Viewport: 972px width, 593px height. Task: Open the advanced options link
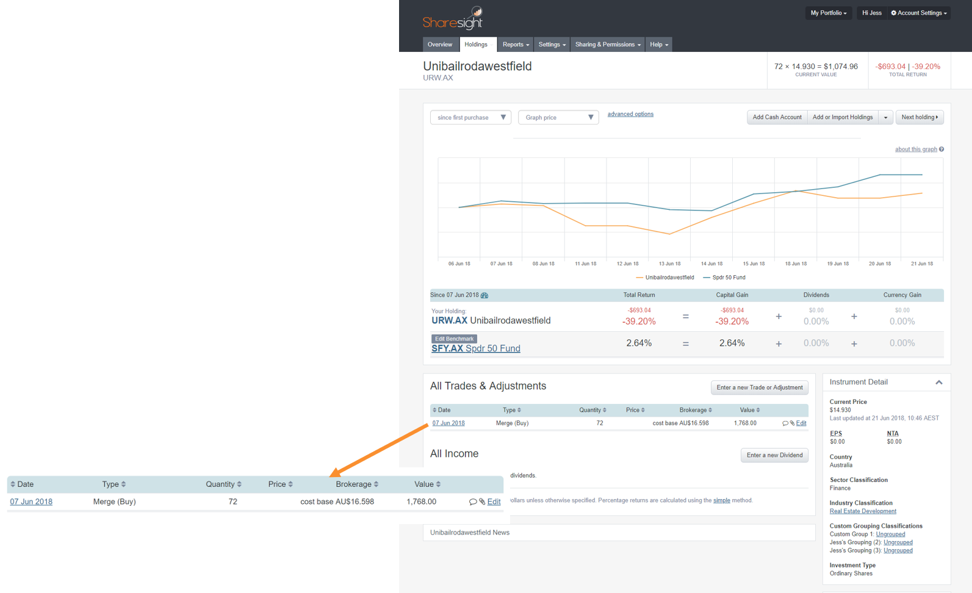[630, 114]
